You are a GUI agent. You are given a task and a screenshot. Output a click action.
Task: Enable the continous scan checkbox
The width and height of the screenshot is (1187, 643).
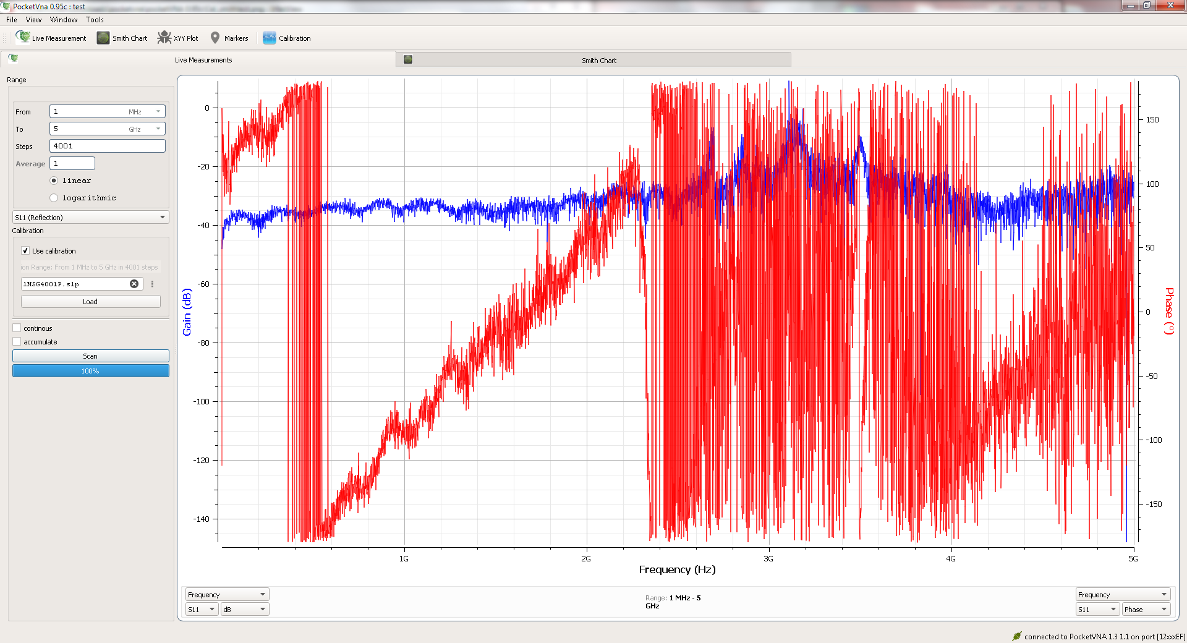(x=17, y=328)
